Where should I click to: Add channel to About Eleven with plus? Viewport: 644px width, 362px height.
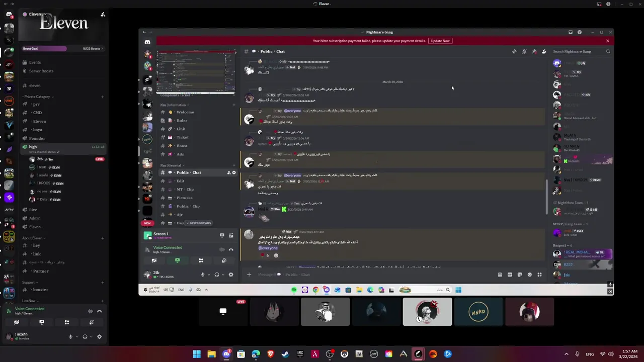coord(102,238)
